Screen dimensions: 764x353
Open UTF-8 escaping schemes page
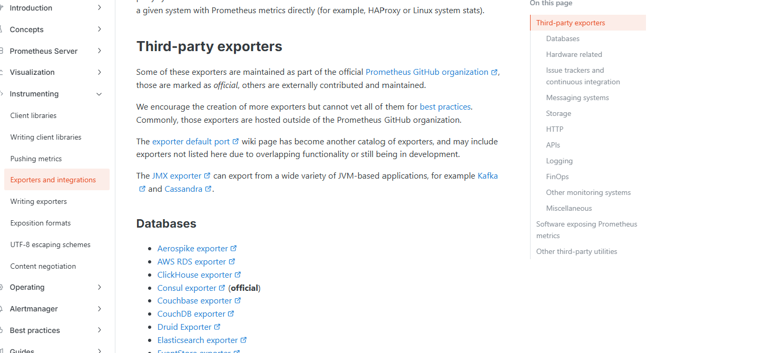point(51,244)
